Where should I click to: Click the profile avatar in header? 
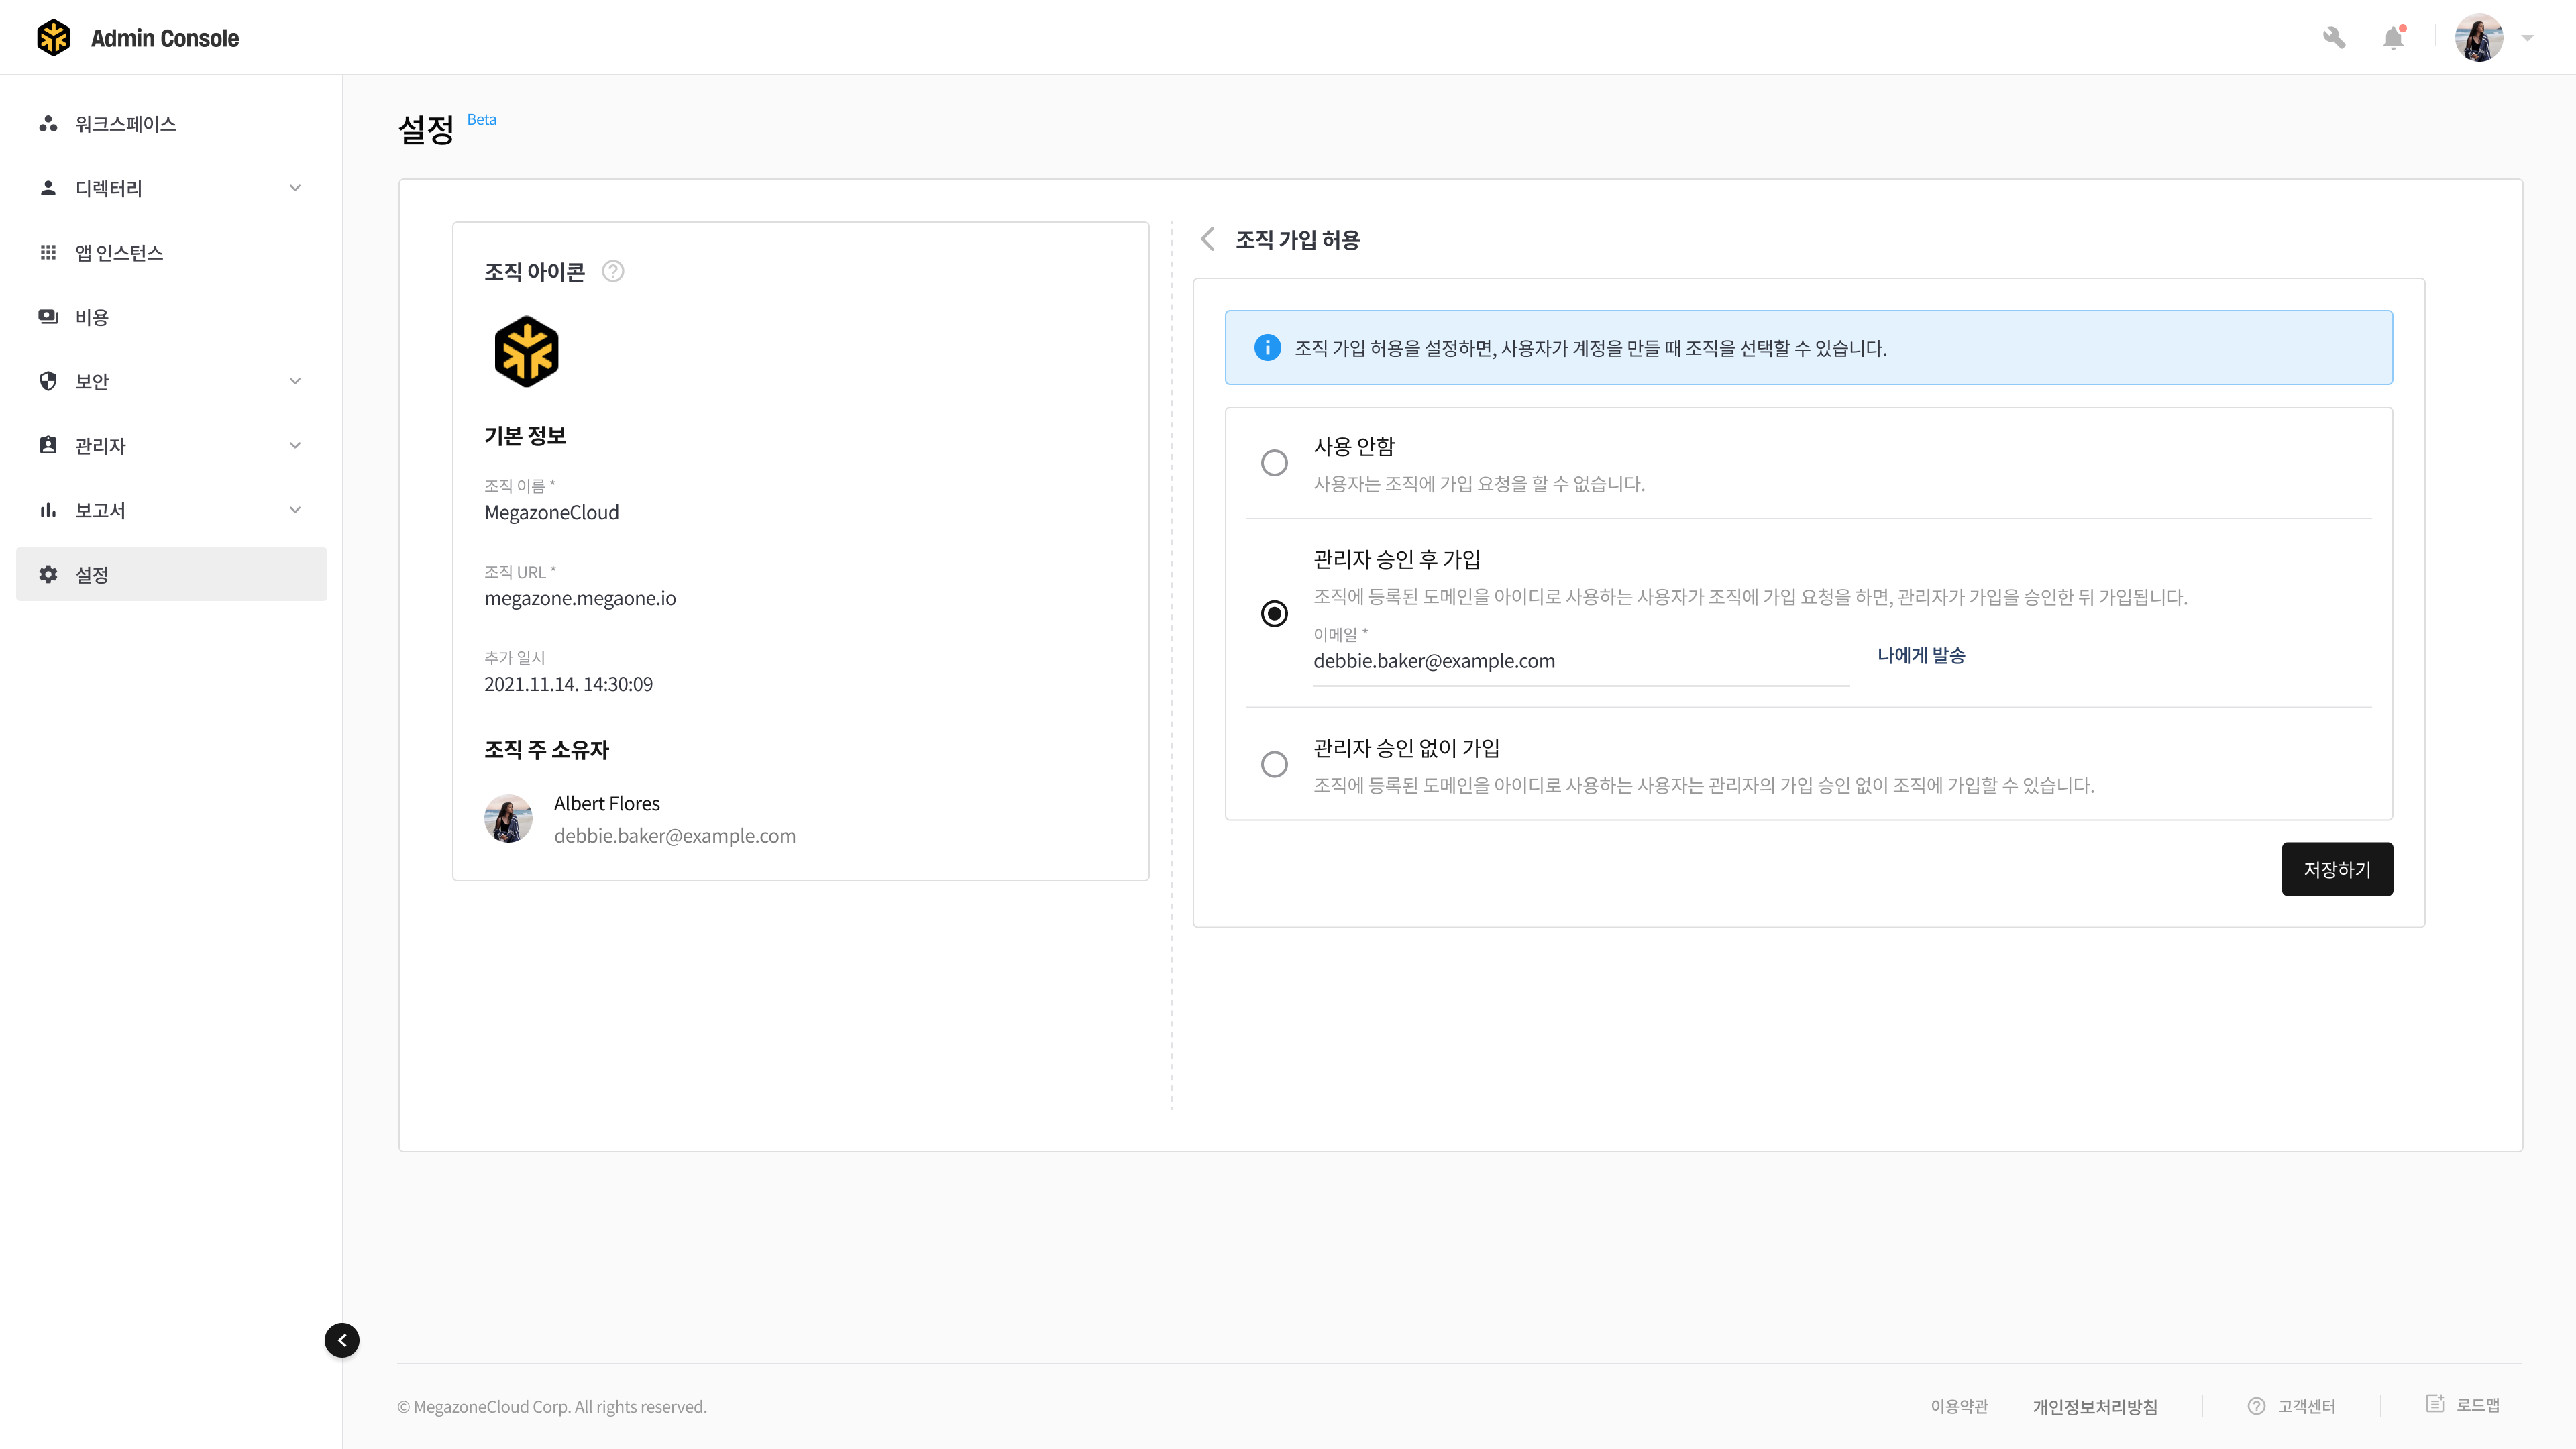(2479, 38)
